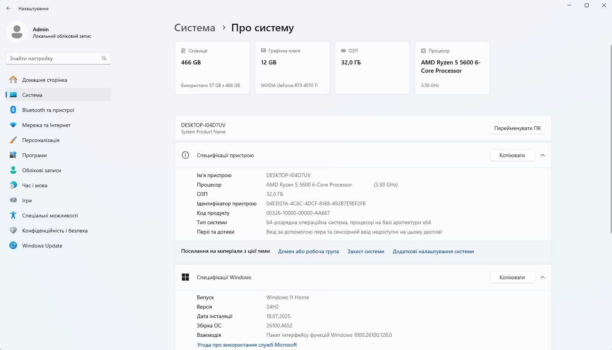Click System Product Name text under PC name
The width and height of the screenshot is (612, 350).
tap(203, 132)
